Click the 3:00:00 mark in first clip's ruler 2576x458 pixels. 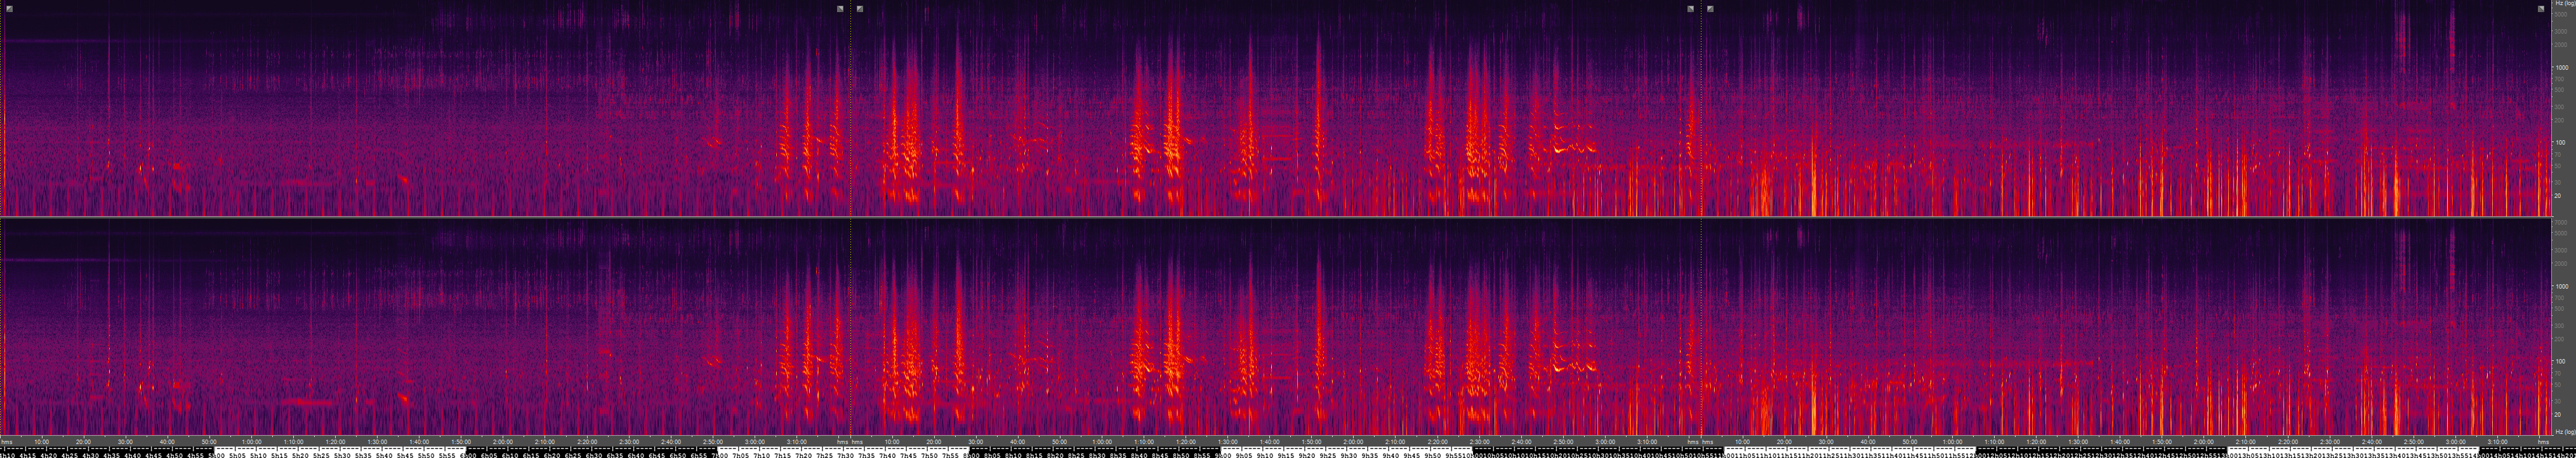point(754,442)
